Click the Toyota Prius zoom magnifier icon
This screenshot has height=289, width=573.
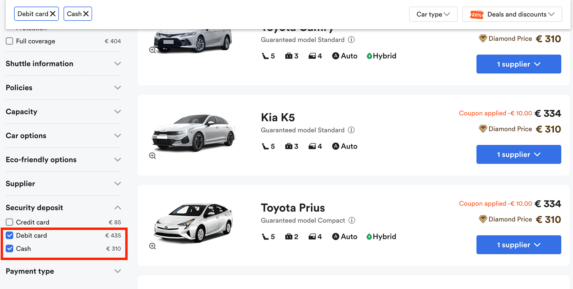pyautogui.click(x=153, y=246)
